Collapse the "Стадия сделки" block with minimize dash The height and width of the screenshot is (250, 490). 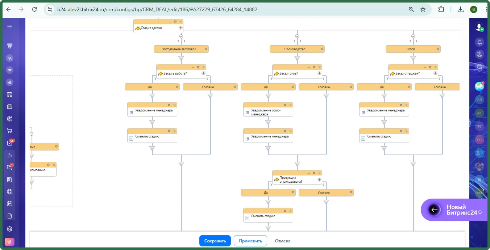170,22
